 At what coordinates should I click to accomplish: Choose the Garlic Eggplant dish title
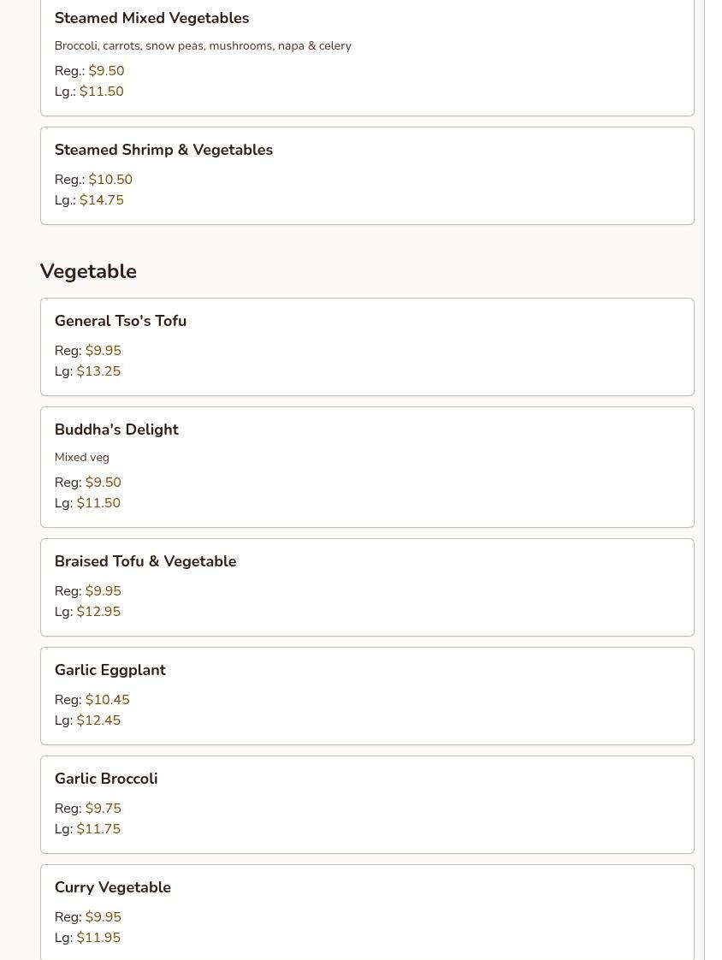pos(110,670)
